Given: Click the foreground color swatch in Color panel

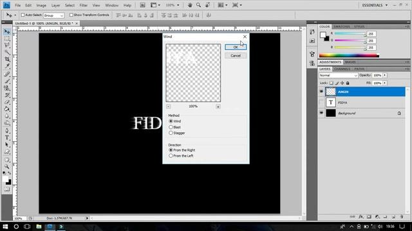Looking at the screenshot, I should point(323,35).
